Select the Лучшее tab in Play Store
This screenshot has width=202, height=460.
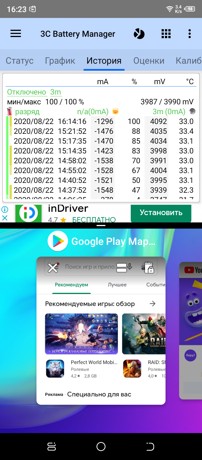coord(117,285)
